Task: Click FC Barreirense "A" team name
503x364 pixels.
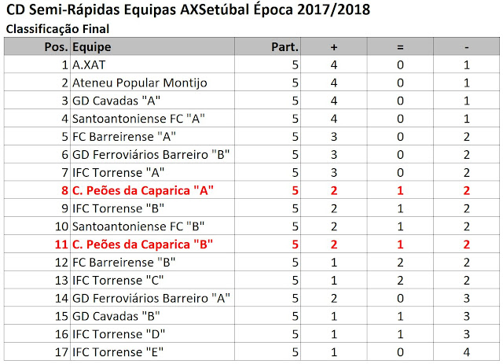Action: point(124,137)
